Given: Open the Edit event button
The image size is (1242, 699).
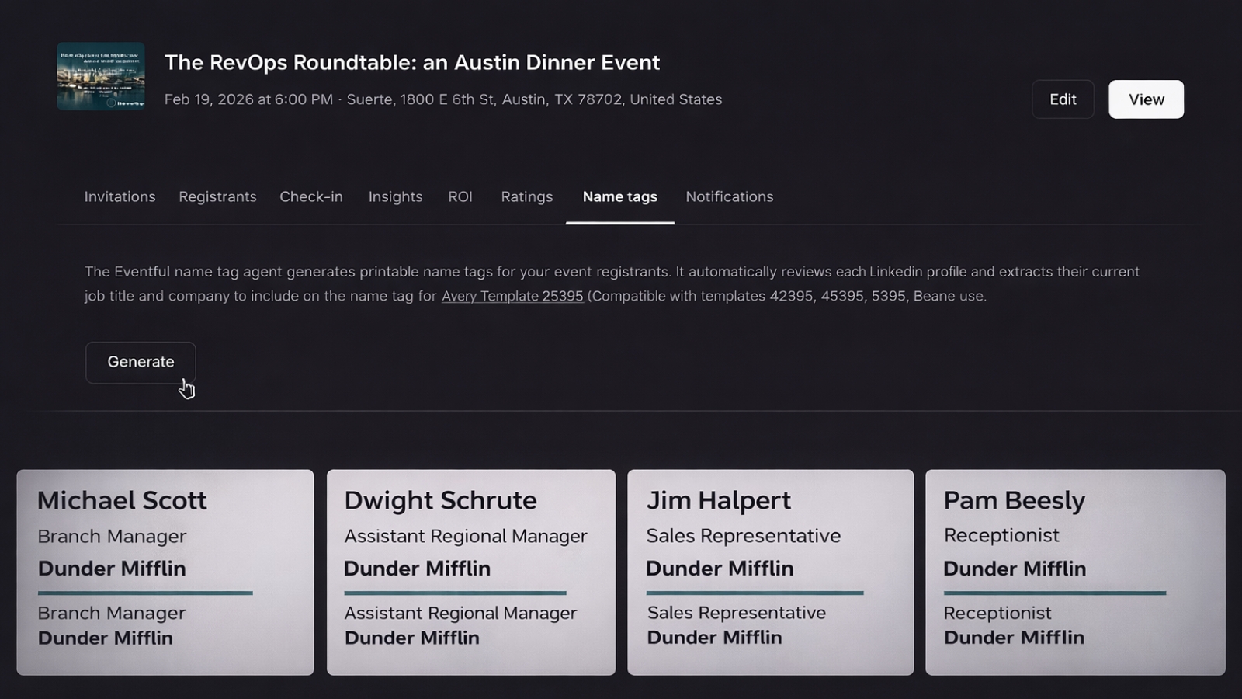Looking at the screenshot, I should (x=1063, y=99).
